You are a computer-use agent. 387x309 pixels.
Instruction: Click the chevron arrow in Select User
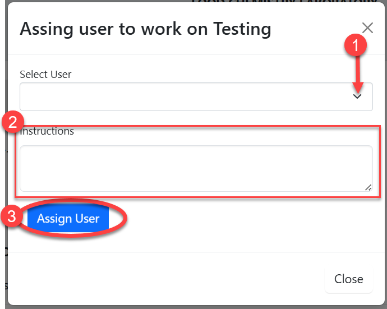pyautogui.click(x=357, y=96)
